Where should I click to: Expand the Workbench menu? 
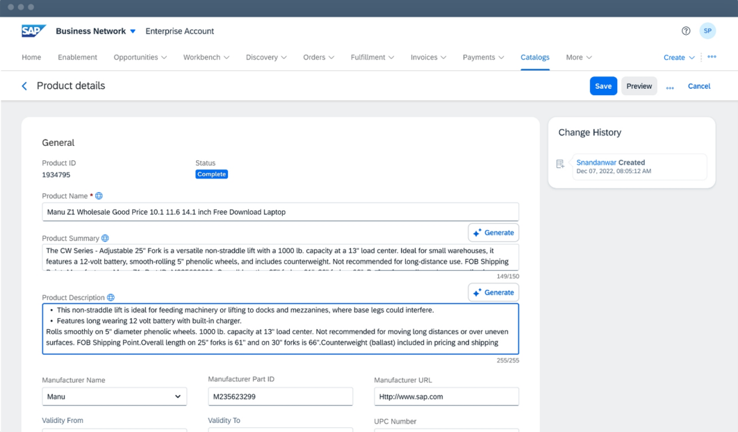[x=206, y=58]
